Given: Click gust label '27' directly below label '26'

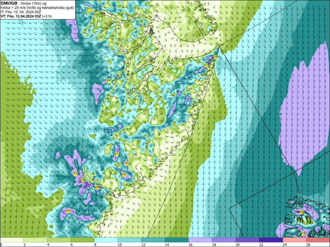Looking at the screenshot, I should 206,65.
